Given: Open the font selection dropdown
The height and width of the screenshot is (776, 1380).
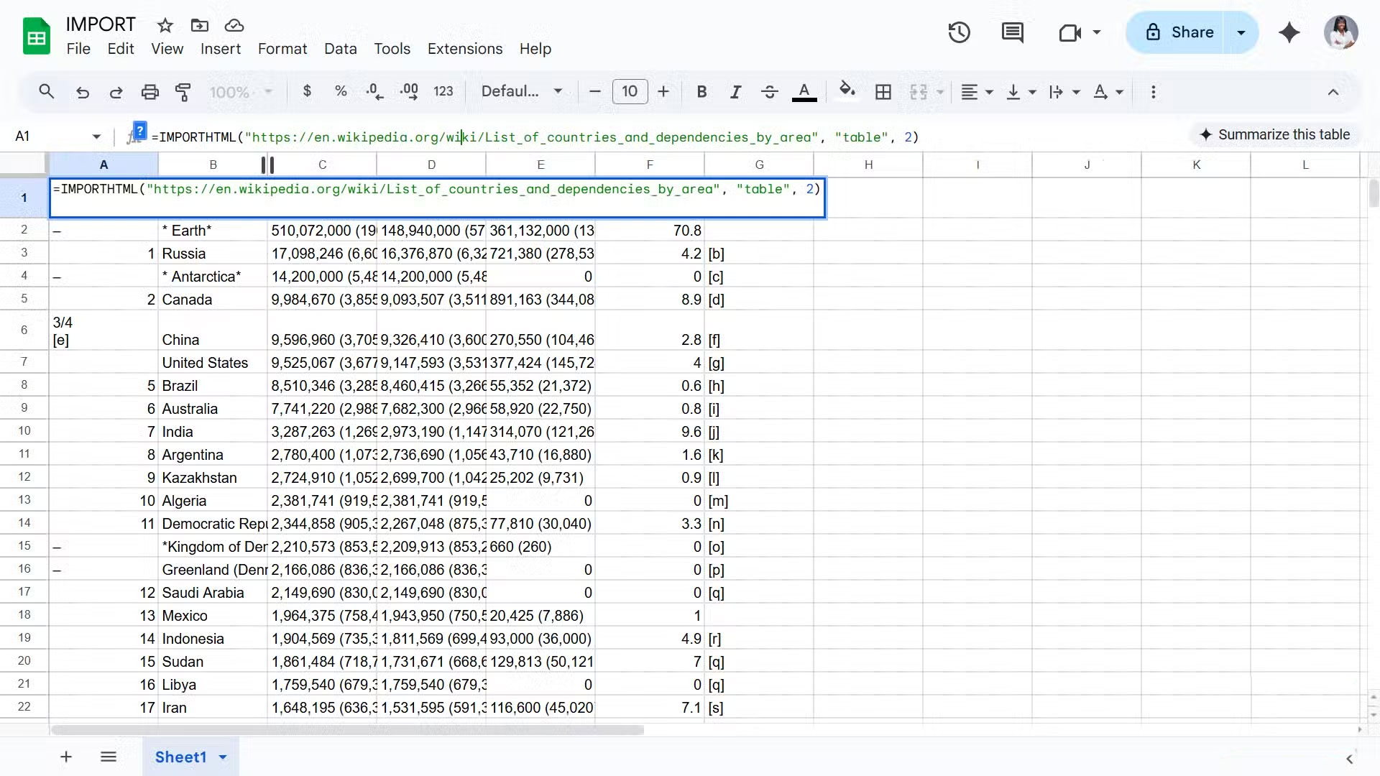Looking at the screenshot, I should pyautogui.click(x=523, y=91).
